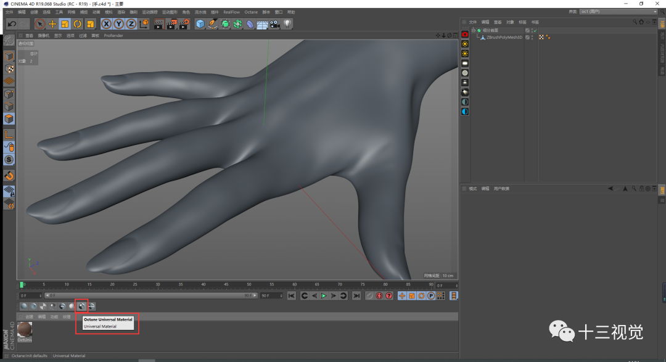Click the topmost yellow sun light icon

[465, 44]
